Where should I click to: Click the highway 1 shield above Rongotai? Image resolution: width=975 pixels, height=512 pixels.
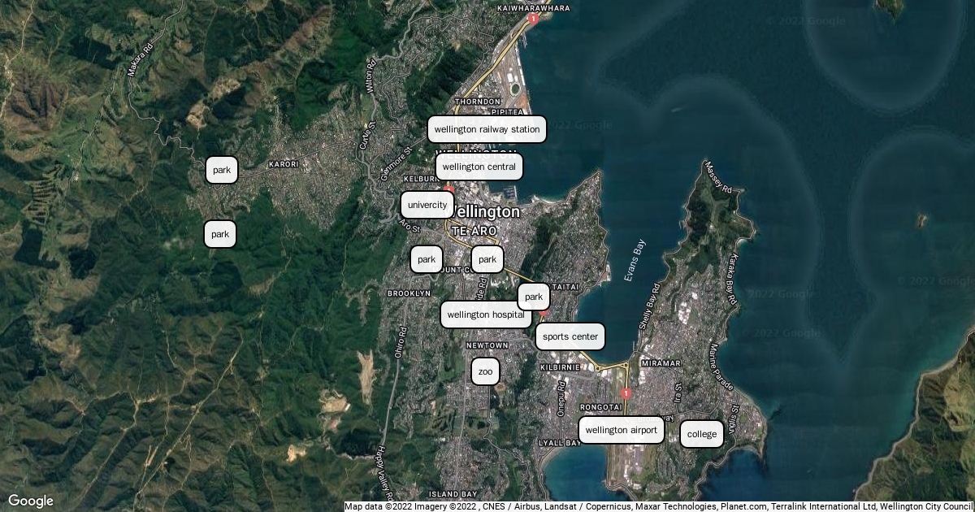pos(625,393)
